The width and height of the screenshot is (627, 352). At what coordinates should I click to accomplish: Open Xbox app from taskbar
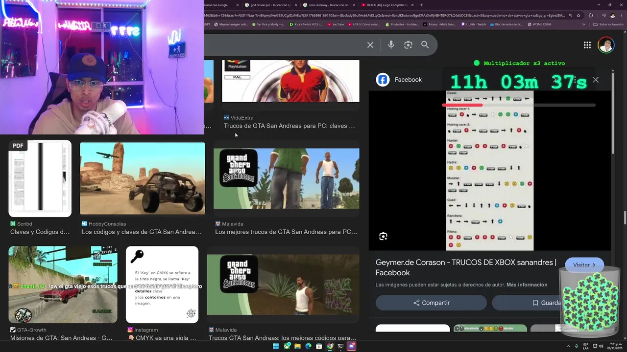click(287, 346)
